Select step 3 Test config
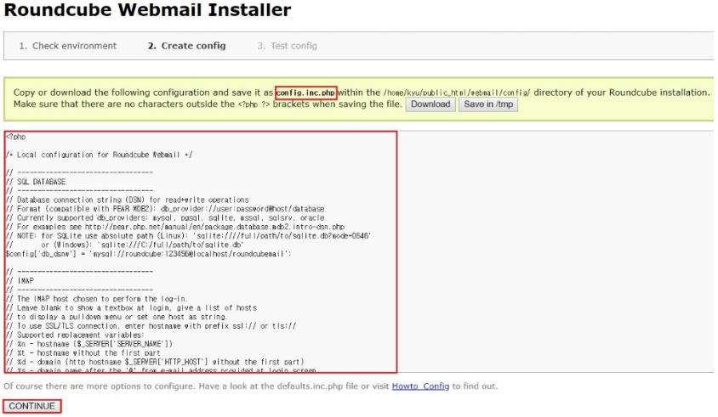 287,46
